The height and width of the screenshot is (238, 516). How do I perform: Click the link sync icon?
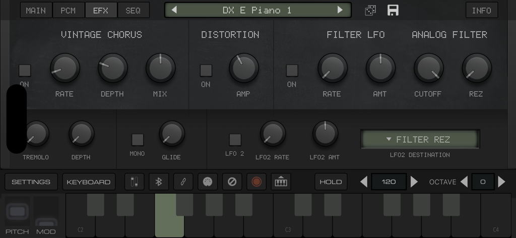tap(183, 182)
